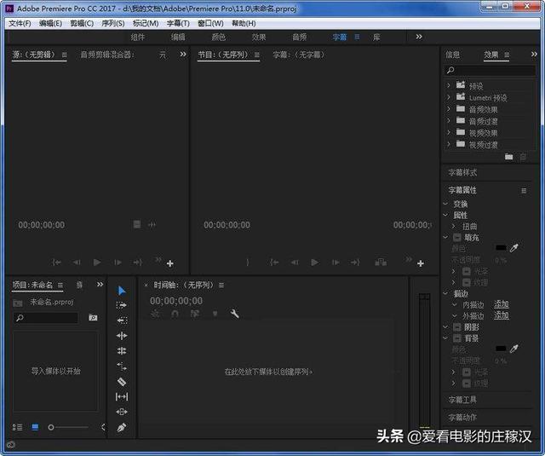The width and height of the screenshot is (545, 456).
Task: Open the 项目 panel menu icon
Action: 60,286
